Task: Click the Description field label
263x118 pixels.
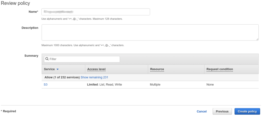Action: click(30, 28)
